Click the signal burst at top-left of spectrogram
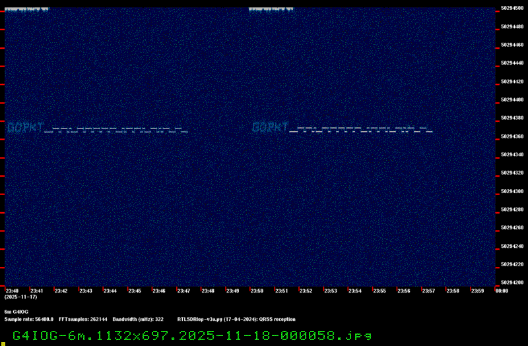The height and width of the screenshot is (346, 528). click(26, 11)
